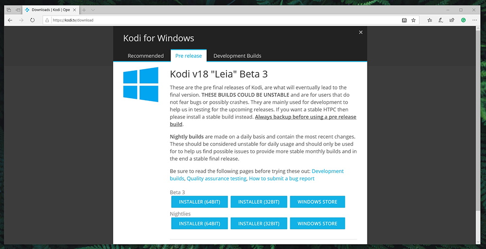Viewport: 486px width, 249px height.
Task: Minimize the Edge browser window
Action: point(448,10)
